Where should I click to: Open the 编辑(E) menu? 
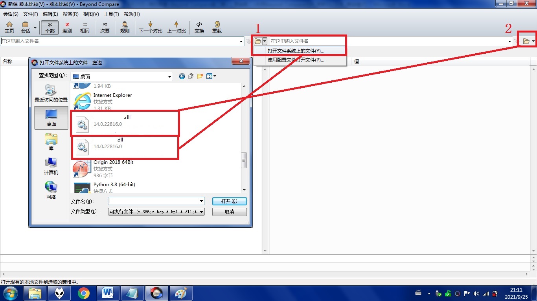coord(50,14)
